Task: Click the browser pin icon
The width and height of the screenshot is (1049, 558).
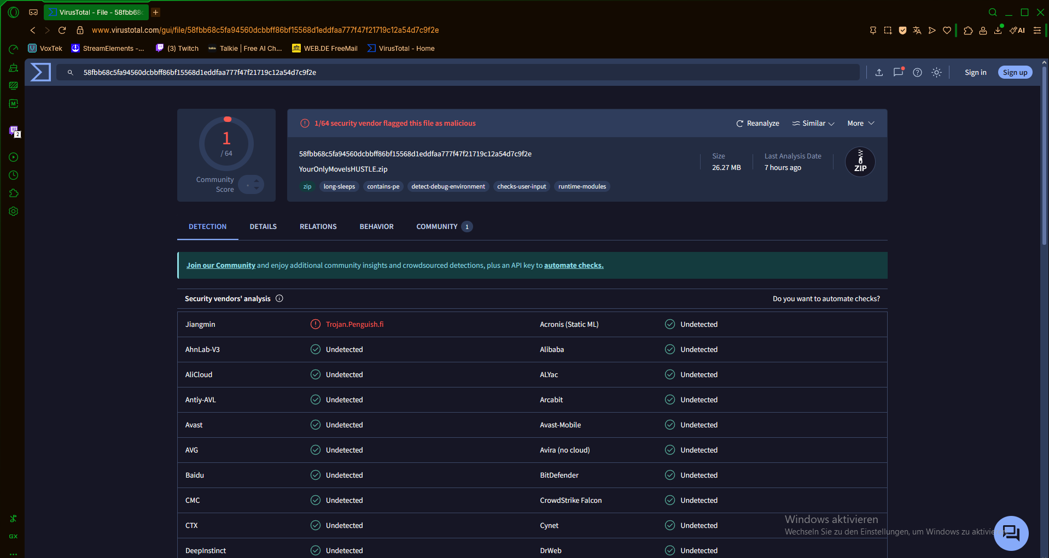Action: [x=873, y=30]
